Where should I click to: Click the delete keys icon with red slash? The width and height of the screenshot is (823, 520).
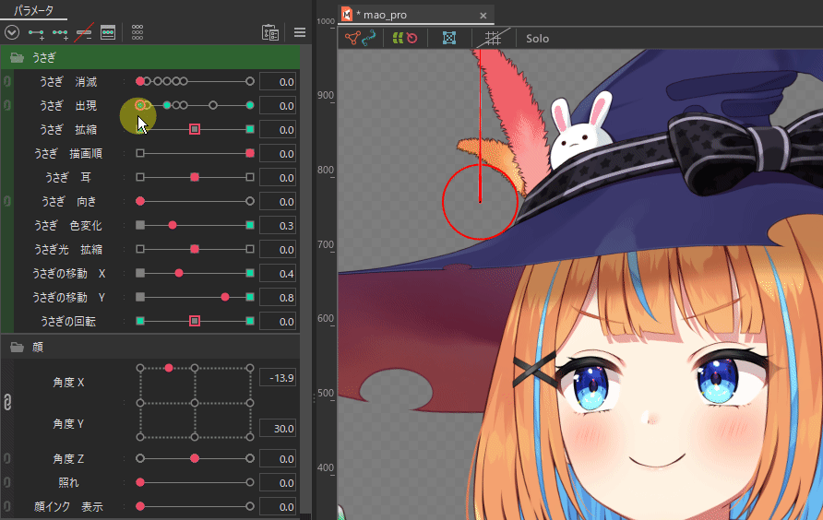pyautogui.click(x=83, y=33)
